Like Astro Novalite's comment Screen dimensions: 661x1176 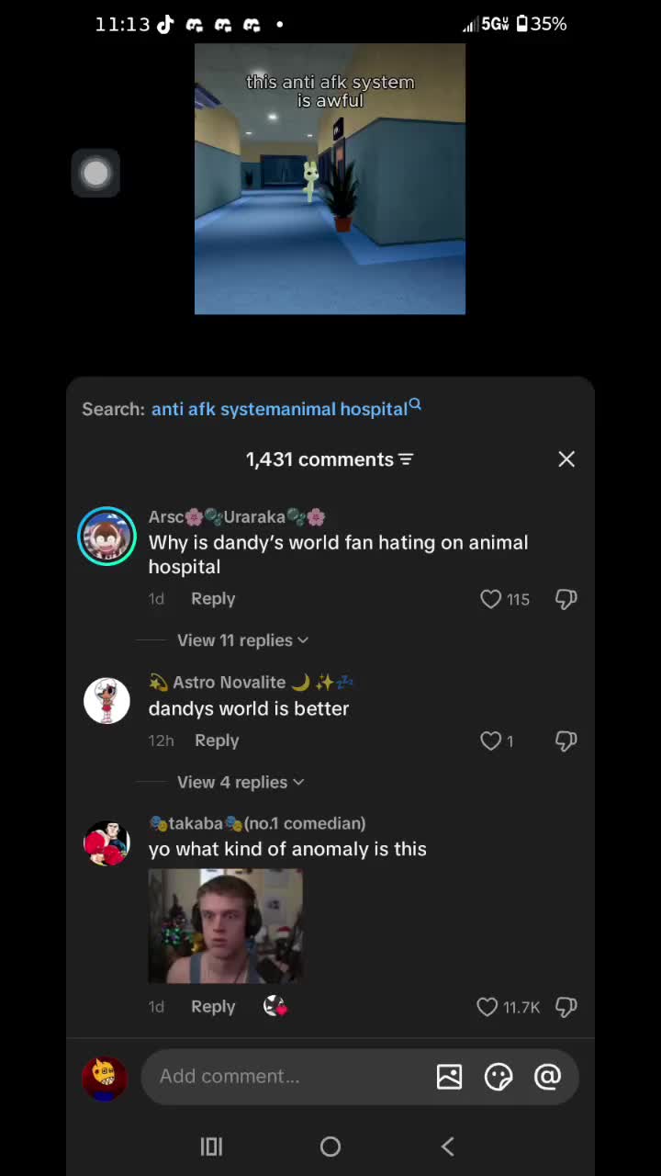491,741
